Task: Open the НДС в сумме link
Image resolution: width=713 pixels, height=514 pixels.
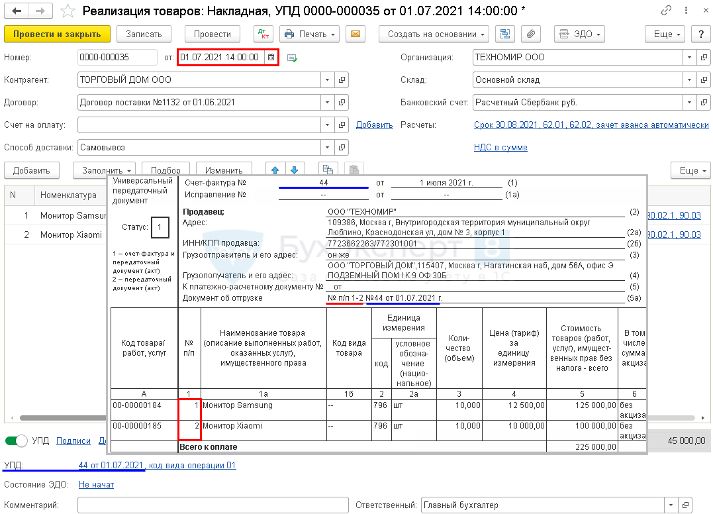Action: [x=500, y=148]
